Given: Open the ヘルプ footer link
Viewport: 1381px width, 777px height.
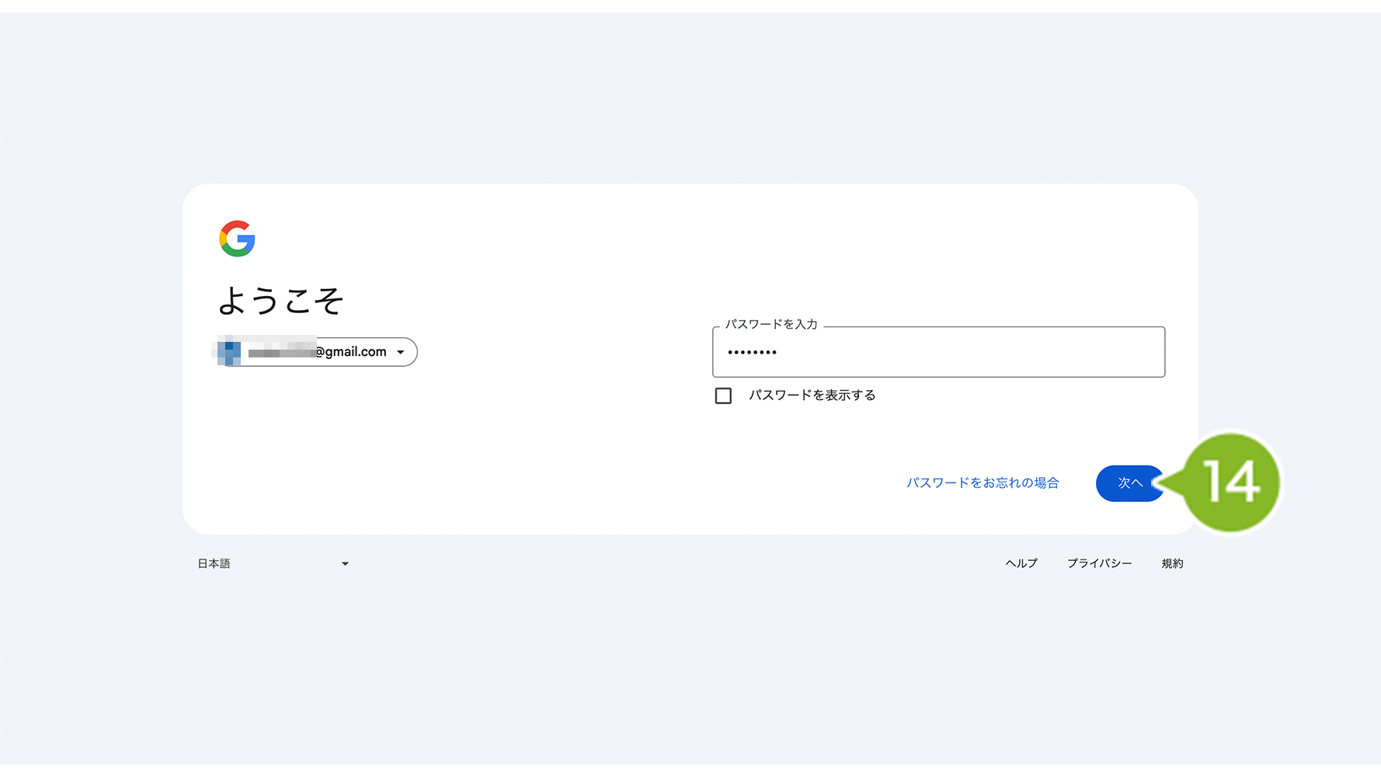Looking at the screenshot, I should (1021, 563).
